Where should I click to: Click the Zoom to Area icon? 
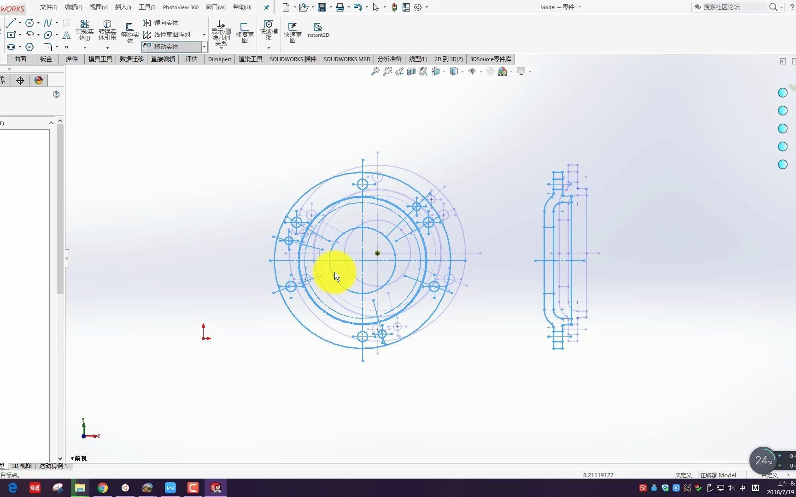[387, 71]
